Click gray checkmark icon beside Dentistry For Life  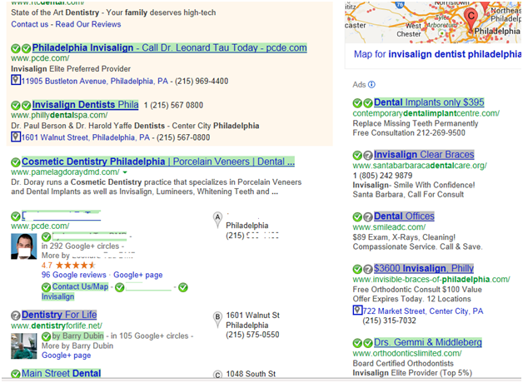15,316
